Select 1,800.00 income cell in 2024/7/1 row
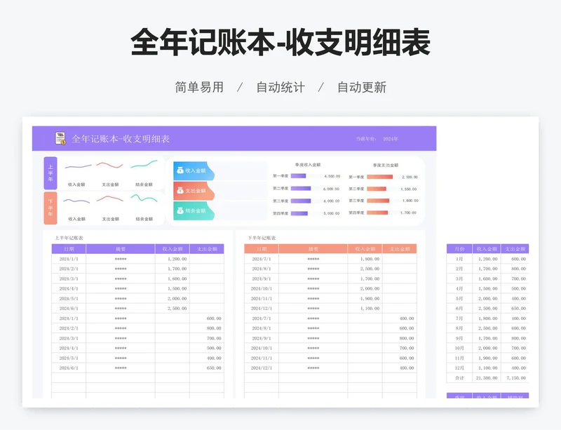Image resolution: width=561 pixels, height=430 pixels. pos(365,259)
